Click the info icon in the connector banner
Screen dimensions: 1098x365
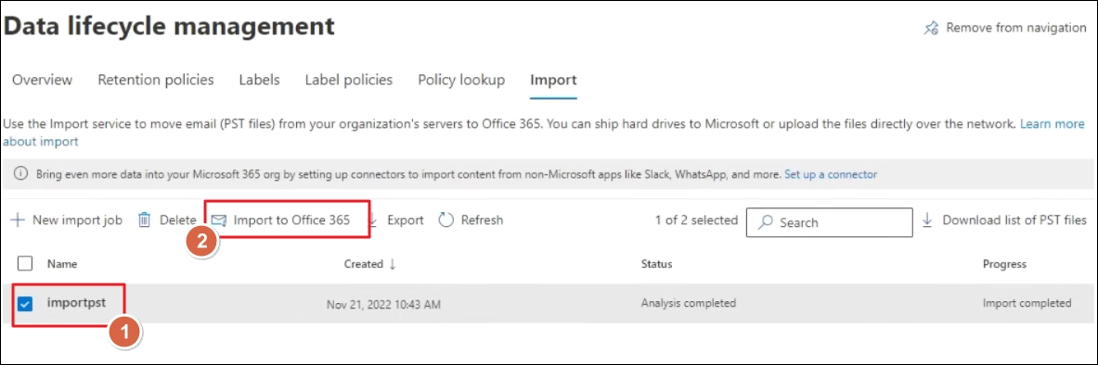[x=21, y=174]
